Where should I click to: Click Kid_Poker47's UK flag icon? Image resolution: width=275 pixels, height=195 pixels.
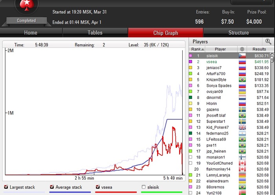click(242, 127)
